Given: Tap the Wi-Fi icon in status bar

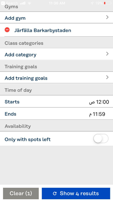Looking at the screenshot, I should pos(30,3).
